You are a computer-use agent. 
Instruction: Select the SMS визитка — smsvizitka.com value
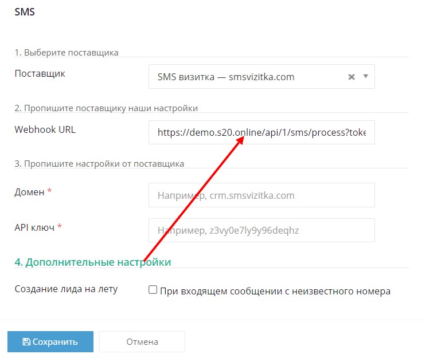point(226,77)
